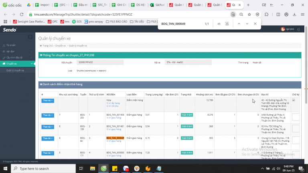Open the pms senpay bookmark

tap(94, 22)
